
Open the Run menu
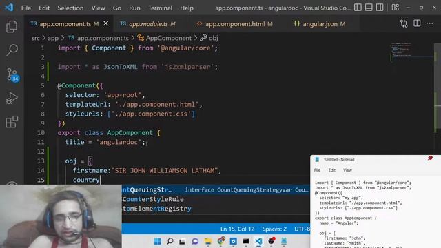click(x=135, y=8)
